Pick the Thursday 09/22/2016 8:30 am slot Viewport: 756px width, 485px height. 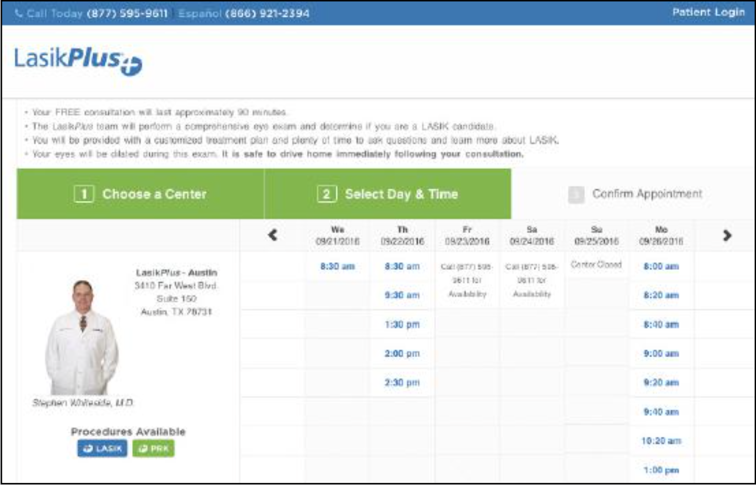[402, 266]
